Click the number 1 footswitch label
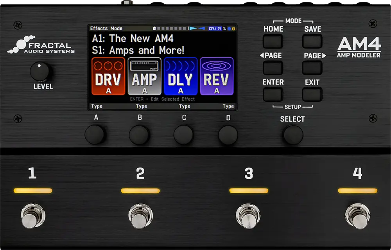 pyautogui.click(x=32, y=173)
